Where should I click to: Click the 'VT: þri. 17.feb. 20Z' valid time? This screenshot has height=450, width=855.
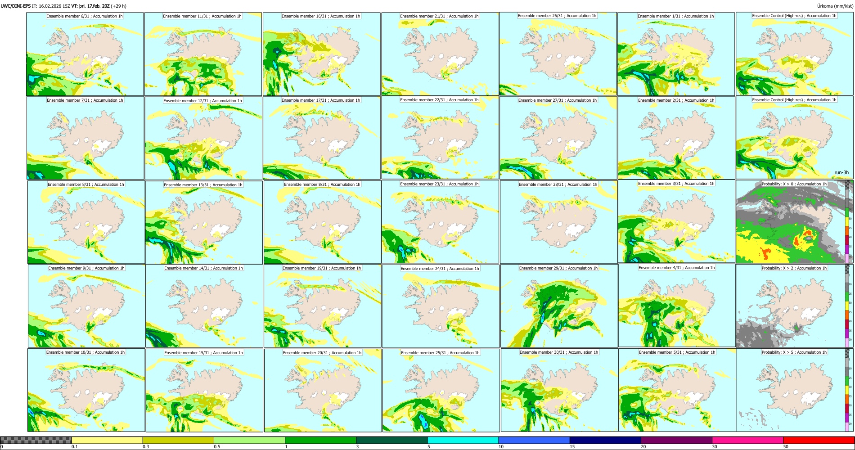[x=90, y=6]
